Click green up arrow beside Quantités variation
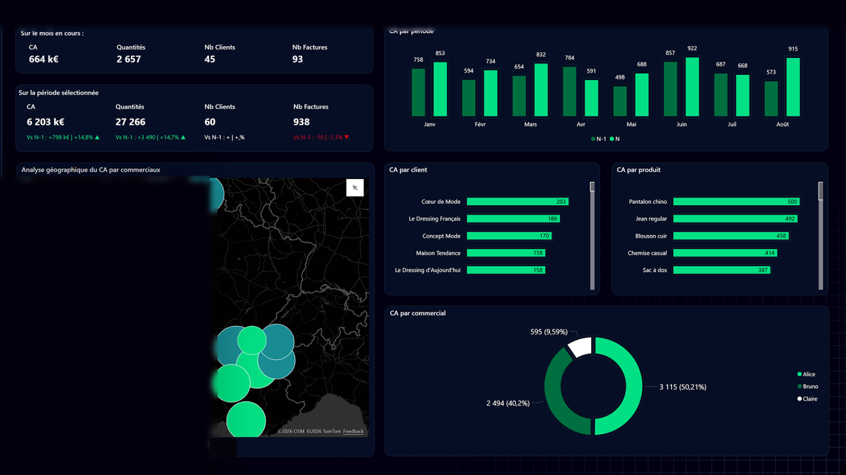Viewport: 846px width, 475px height. (x=183, y=137)
